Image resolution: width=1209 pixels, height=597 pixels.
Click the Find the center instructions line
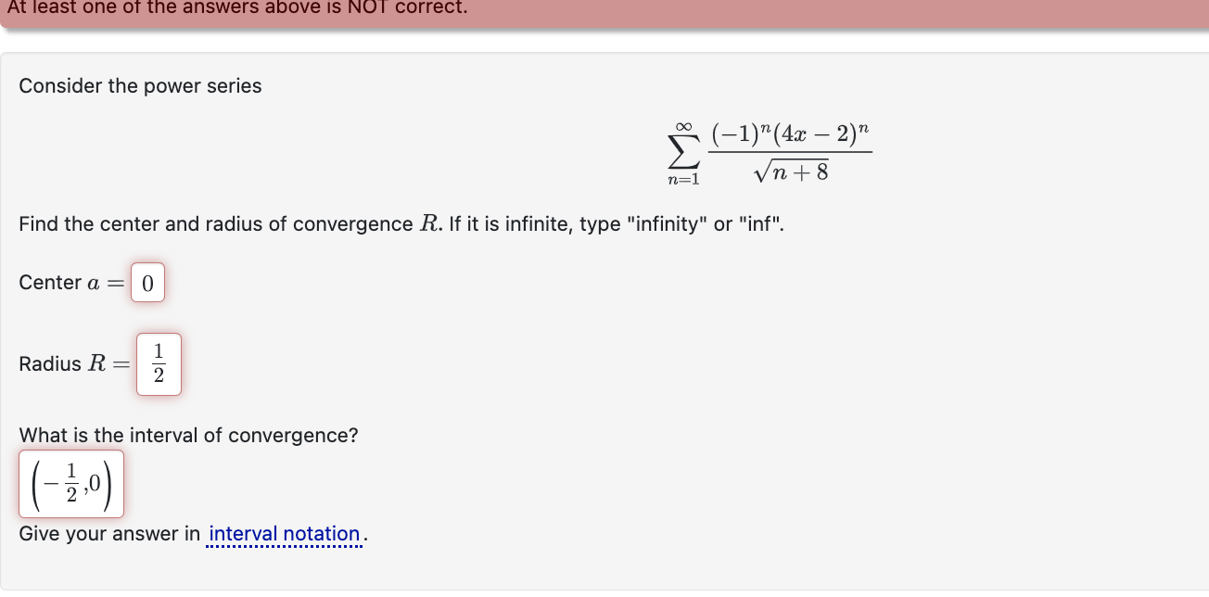[x=399, y=223]
